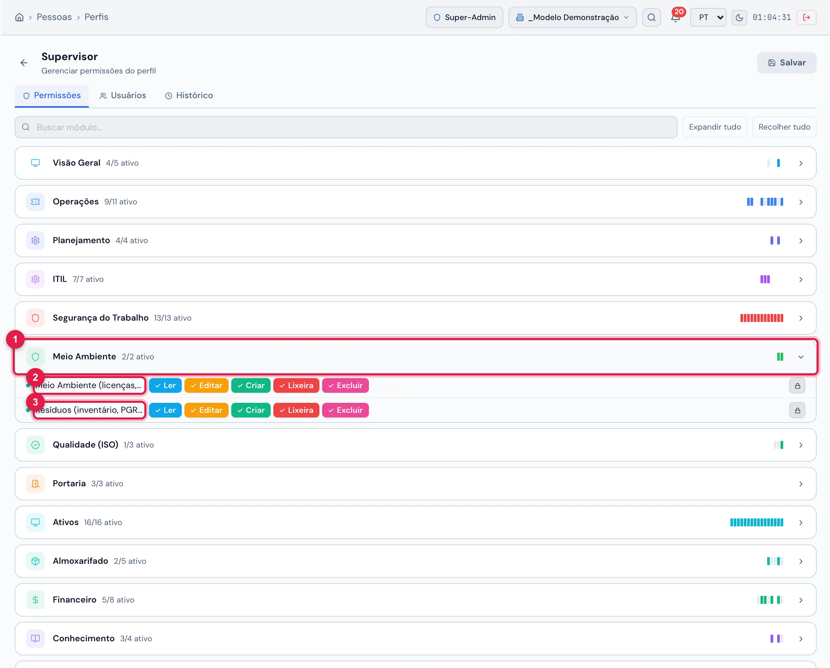
Task: Click the Financeiro dollar icon
Action: point(35,600)
